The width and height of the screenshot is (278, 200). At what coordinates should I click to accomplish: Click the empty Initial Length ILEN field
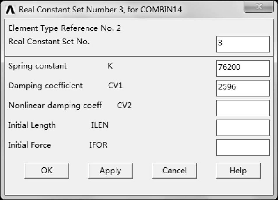click(x=243, y=128)
